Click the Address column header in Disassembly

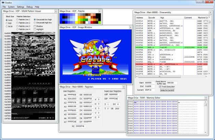(x=141, y=18)
